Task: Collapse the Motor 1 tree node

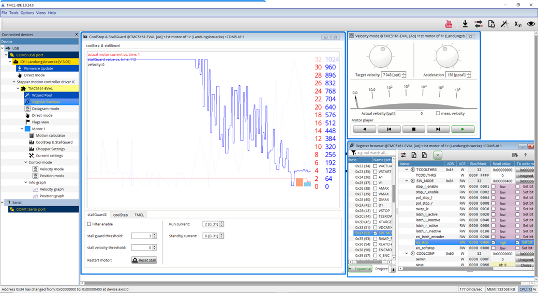Action: click(x=22, y=129)
